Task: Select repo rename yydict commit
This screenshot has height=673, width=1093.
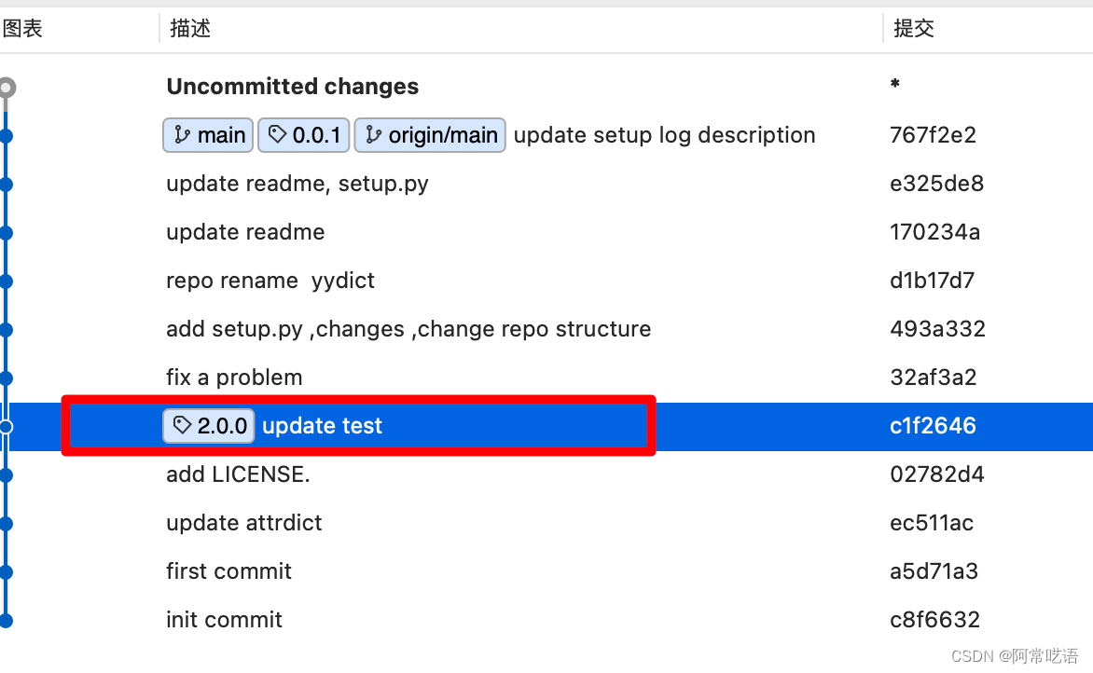Action: click(x=546, y=281)
